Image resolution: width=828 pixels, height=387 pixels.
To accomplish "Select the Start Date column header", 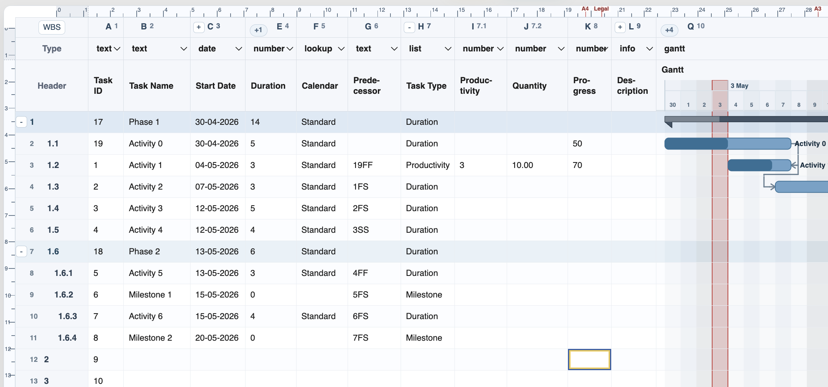I will tap(218, 86).
